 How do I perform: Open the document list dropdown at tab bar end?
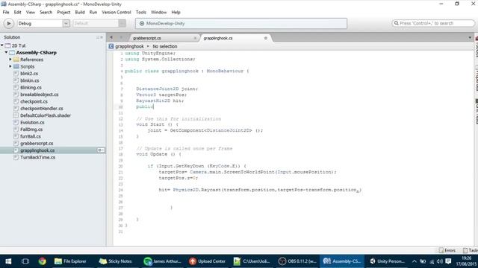470,38
